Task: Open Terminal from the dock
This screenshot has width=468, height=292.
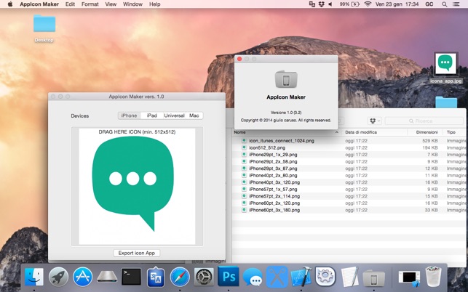Action: click(131, 277)
